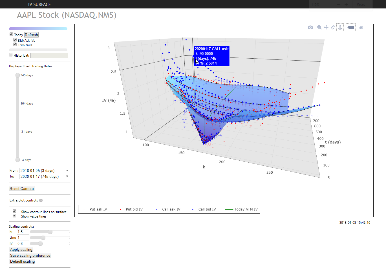Click the camera icon to download plot image

310,27
